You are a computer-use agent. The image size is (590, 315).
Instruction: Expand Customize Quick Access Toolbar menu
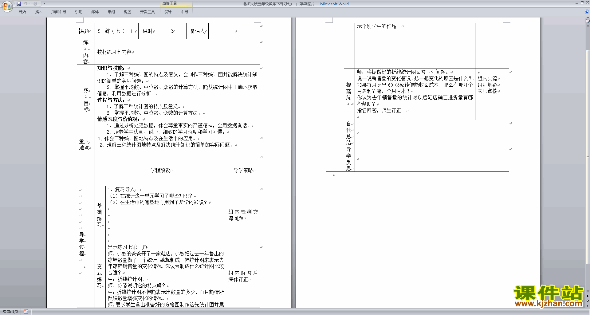pos(44,4)
